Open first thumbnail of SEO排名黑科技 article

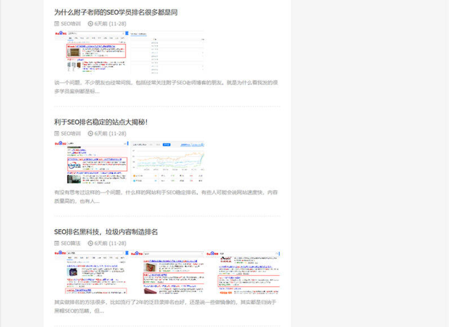[x=91, y=272]
